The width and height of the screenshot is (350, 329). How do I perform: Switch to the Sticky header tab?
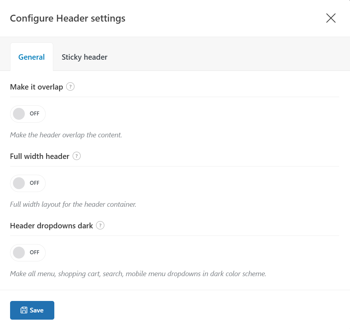[85, 57]
